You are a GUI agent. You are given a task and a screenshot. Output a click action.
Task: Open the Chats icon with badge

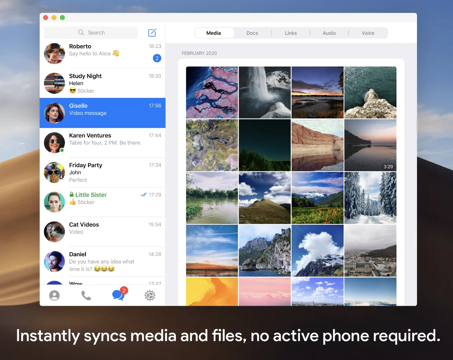tap(118, 295)
